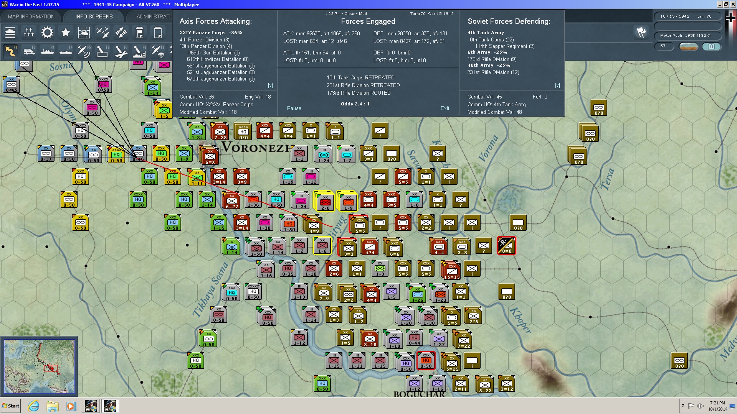The height and width of the screenshot is (414, 737).
Task: Select the F2 rail movement mode
Action: 29,51
